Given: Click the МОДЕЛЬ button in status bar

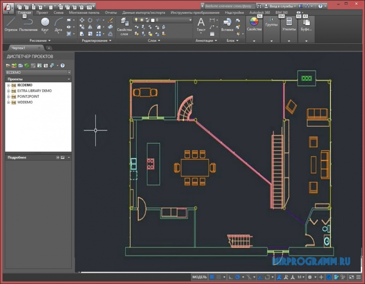Looking at the screenshot, I should (x=199, y=277).
